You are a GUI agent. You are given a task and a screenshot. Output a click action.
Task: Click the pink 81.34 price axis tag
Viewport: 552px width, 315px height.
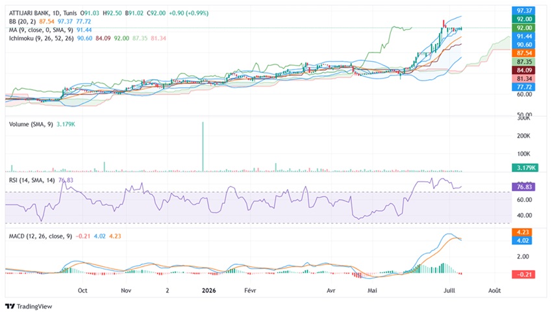(x=523, y=79)
